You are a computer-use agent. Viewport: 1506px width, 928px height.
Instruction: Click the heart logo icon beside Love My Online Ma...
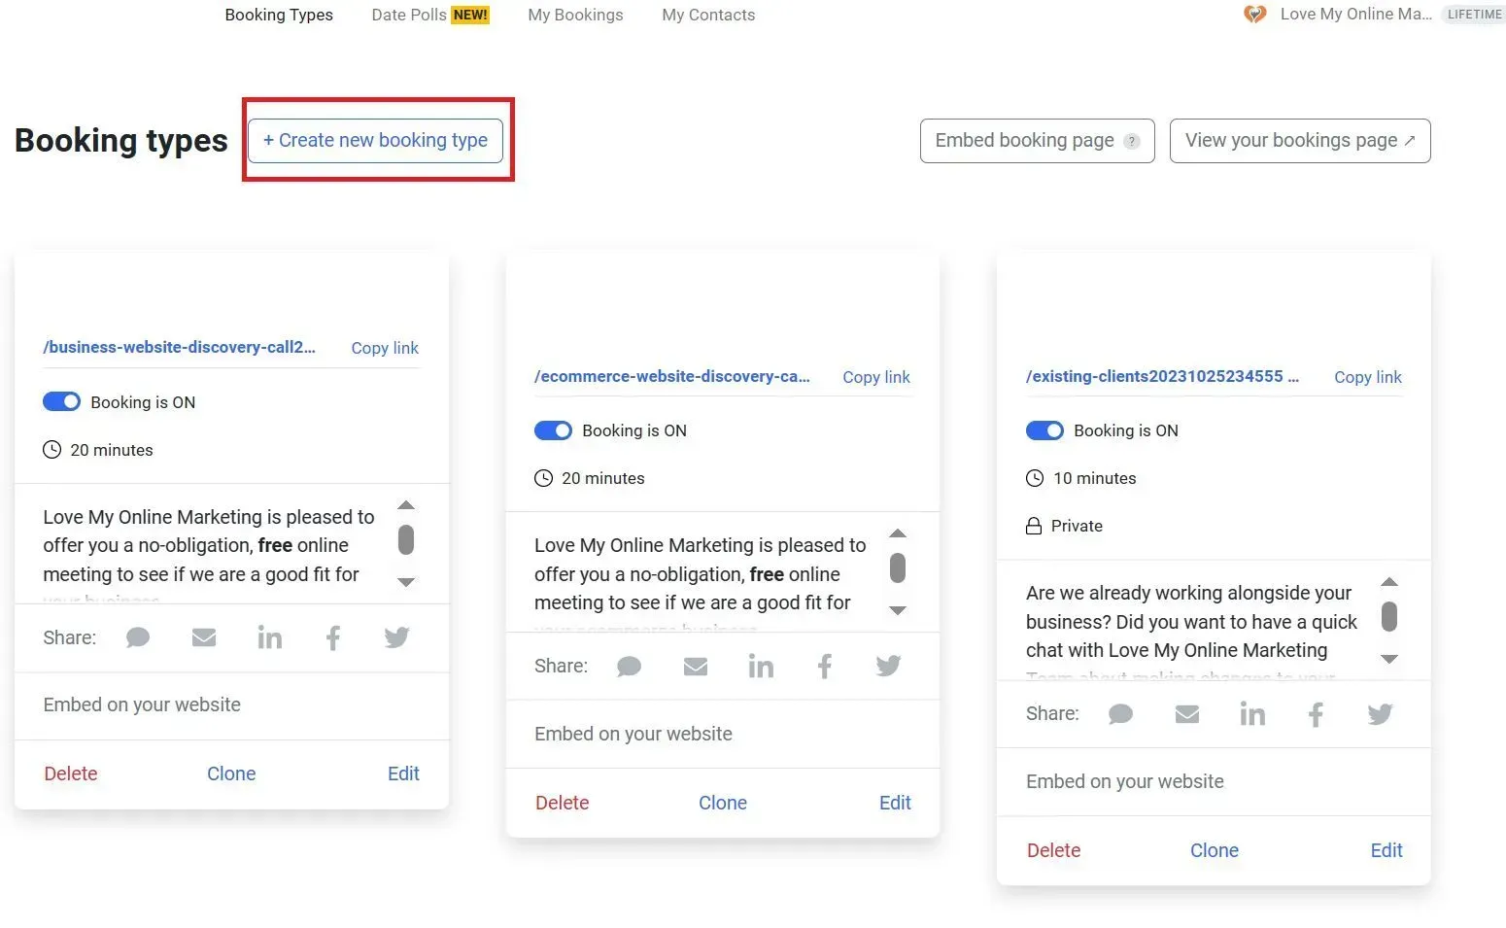1255,15
